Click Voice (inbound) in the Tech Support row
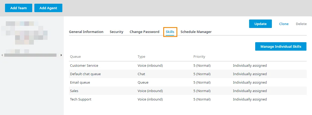 (150, 99)
